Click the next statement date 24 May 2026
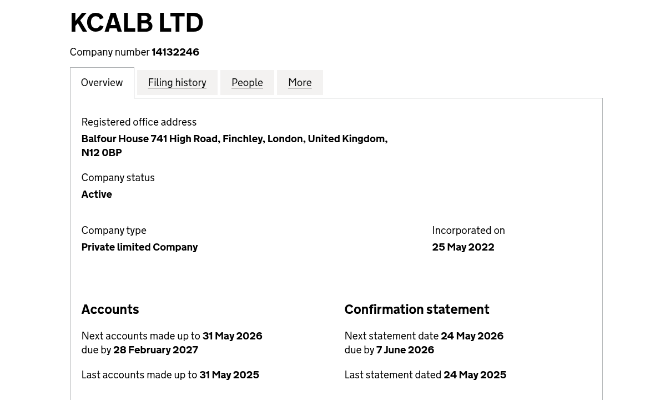This screenshot has height=400, width=660. [x=472, y=336]
